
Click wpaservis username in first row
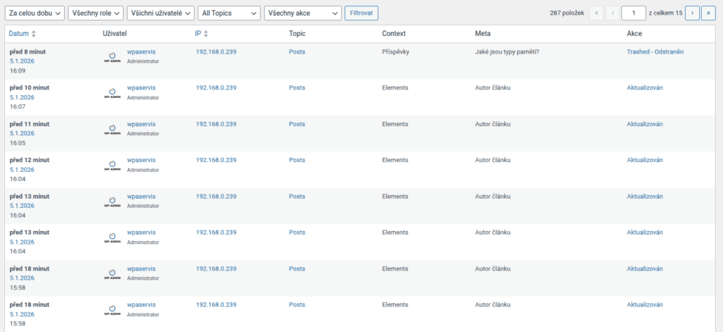click(141, 51)
